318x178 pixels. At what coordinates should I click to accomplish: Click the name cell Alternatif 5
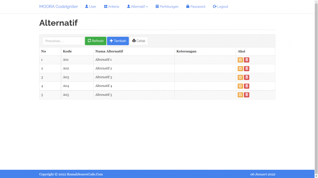(134, 95)
